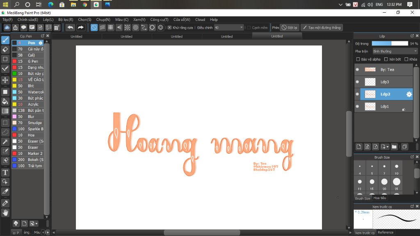Hide the By: Tea layer
420x236 pixels.
click(x=357, y=70)
